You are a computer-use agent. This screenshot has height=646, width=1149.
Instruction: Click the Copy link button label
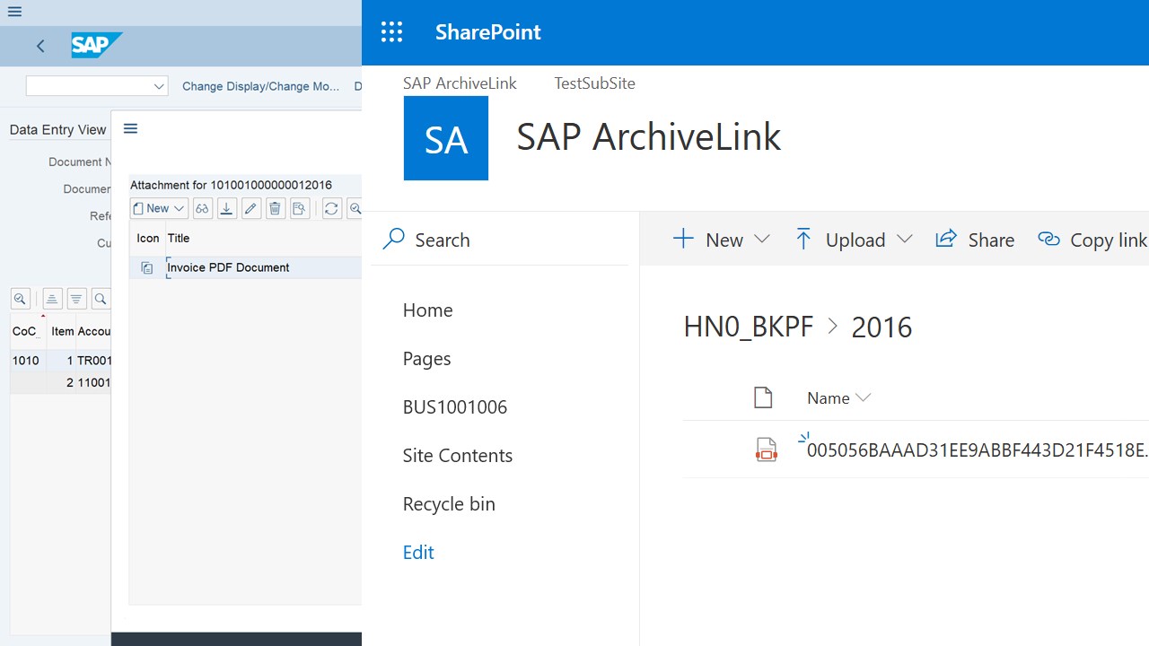[1109, 240]
